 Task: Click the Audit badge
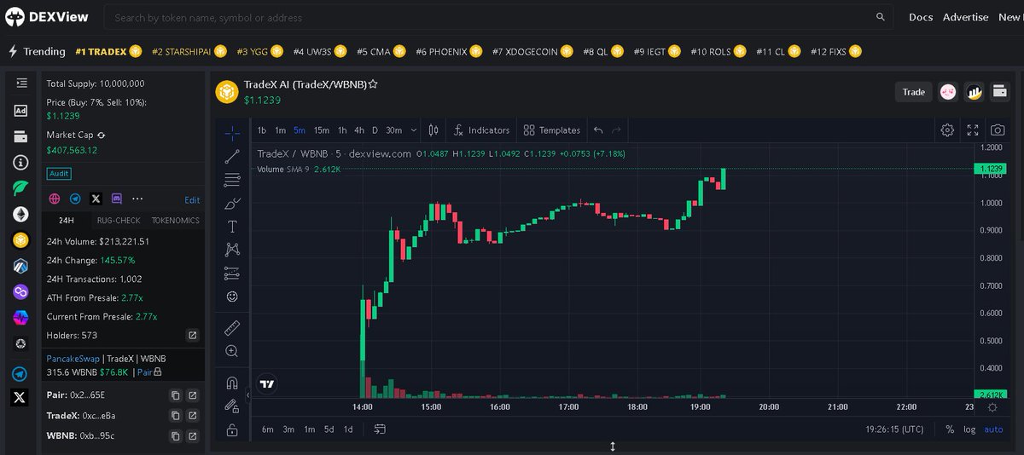(59, 173)
